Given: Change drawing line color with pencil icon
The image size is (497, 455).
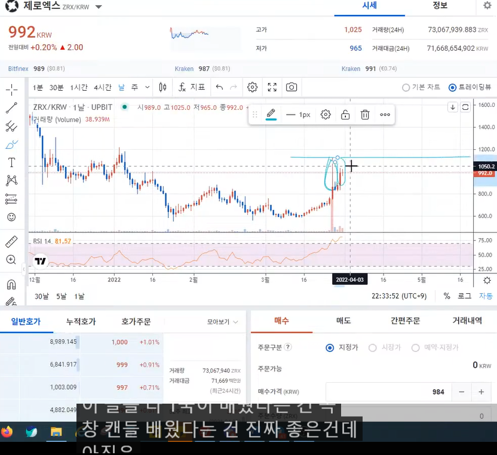Looking at the screenshot, I should coord(271,115).
